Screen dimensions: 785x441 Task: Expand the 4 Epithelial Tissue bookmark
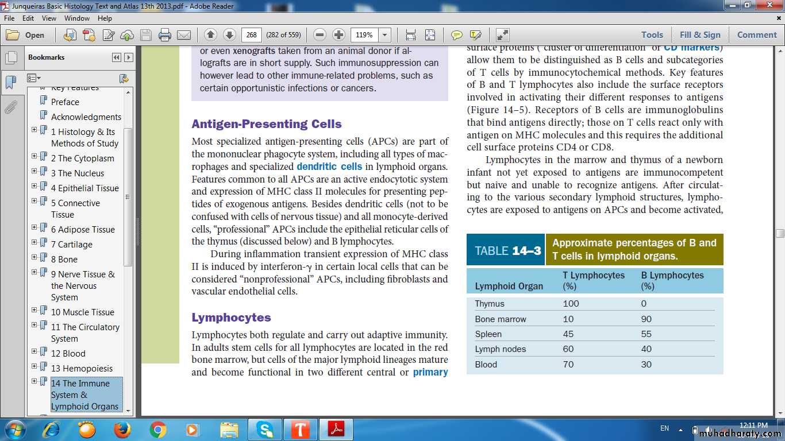coord(34,186)
